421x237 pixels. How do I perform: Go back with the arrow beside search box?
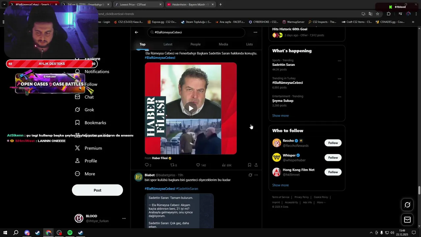[x=136, y=32]
